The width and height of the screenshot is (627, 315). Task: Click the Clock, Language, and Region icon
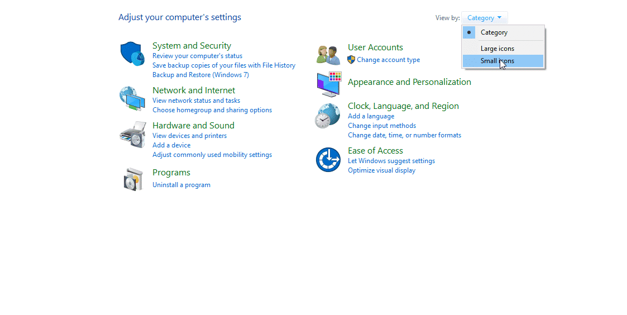328,116
